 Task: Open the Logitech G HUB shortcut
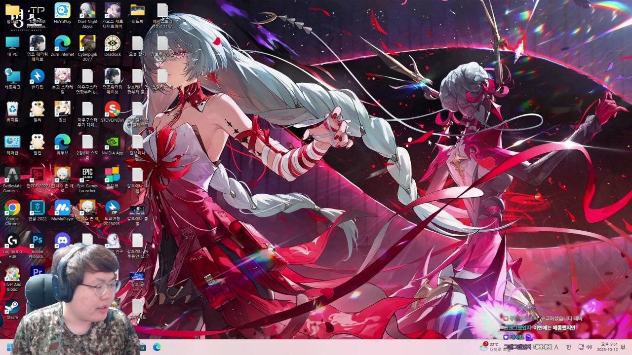pos(12,241)
